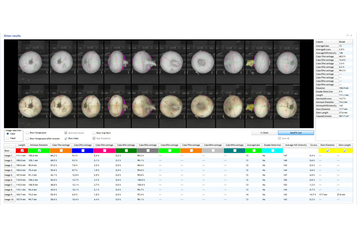Toggle the Show holes checkbox
Image resolution: width=357 pixels, height=239 pixels.
coord(66,138)
